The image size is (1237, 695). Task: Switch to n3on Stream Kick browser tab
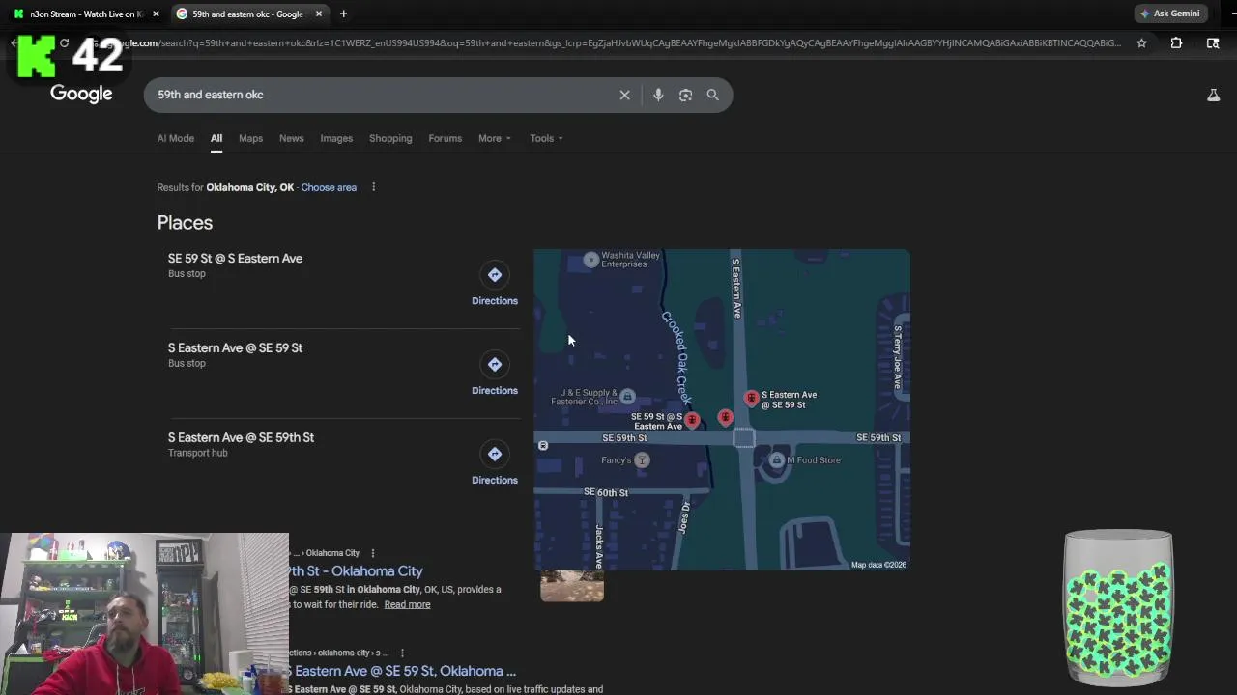(x=87, y=14)
